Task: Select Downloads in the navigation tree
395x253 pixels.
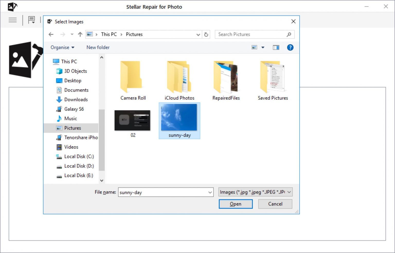Action: click(x=76, y=100)
